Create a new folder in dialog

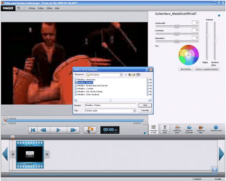(x=134, y=75)
